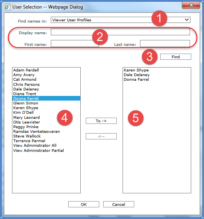Click the <-- remove button
Viewport: 204px width, 219px height.
[x=101, y=136]
